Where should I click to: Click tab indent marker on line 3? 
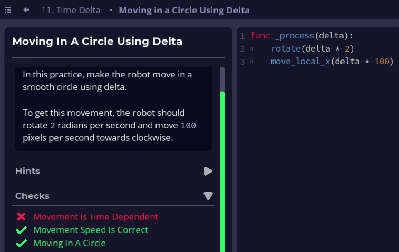pyautogui.click(x=251, y=62)
